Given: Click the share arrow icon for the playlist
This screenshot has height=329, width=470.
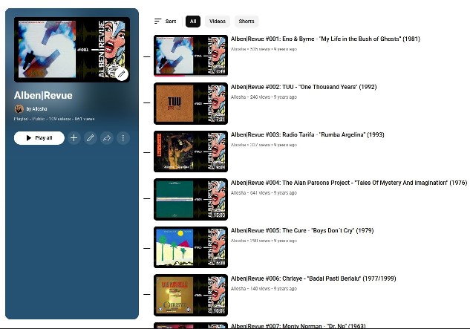Looking at the screenshot, I should [x=107, y=138].
